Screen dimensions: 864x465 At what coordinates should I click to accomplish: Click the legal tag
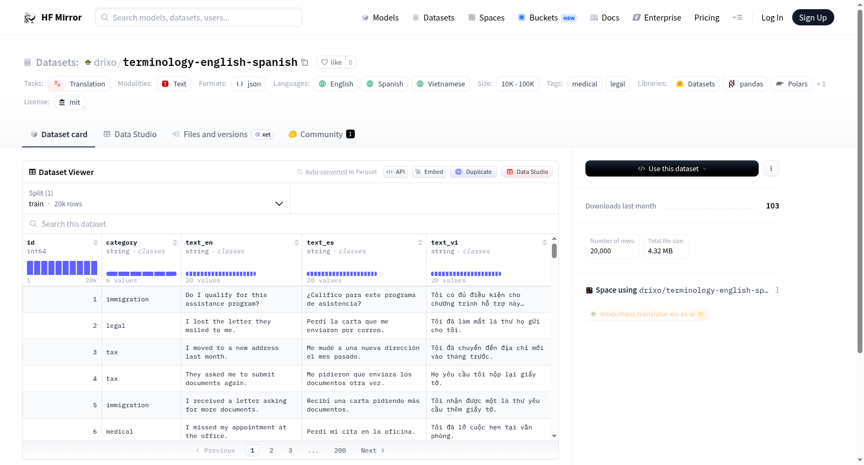click(617, 84)
